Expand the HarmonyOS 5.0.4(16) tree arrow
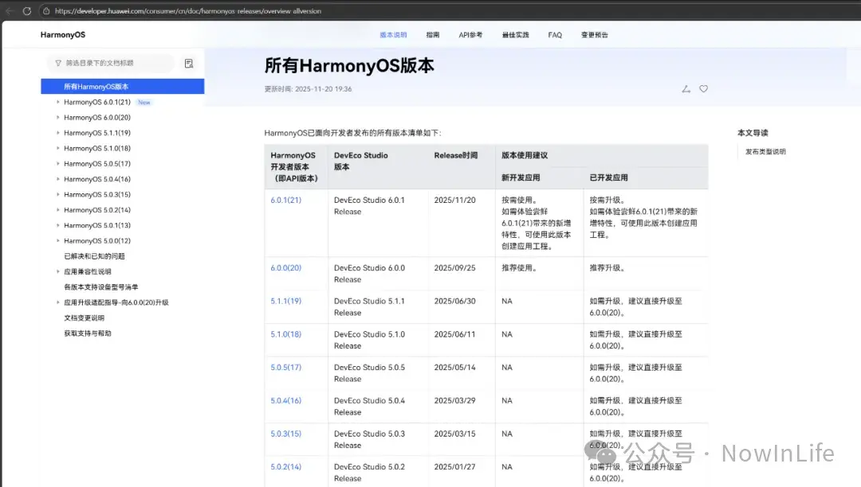 click(57, 178)
